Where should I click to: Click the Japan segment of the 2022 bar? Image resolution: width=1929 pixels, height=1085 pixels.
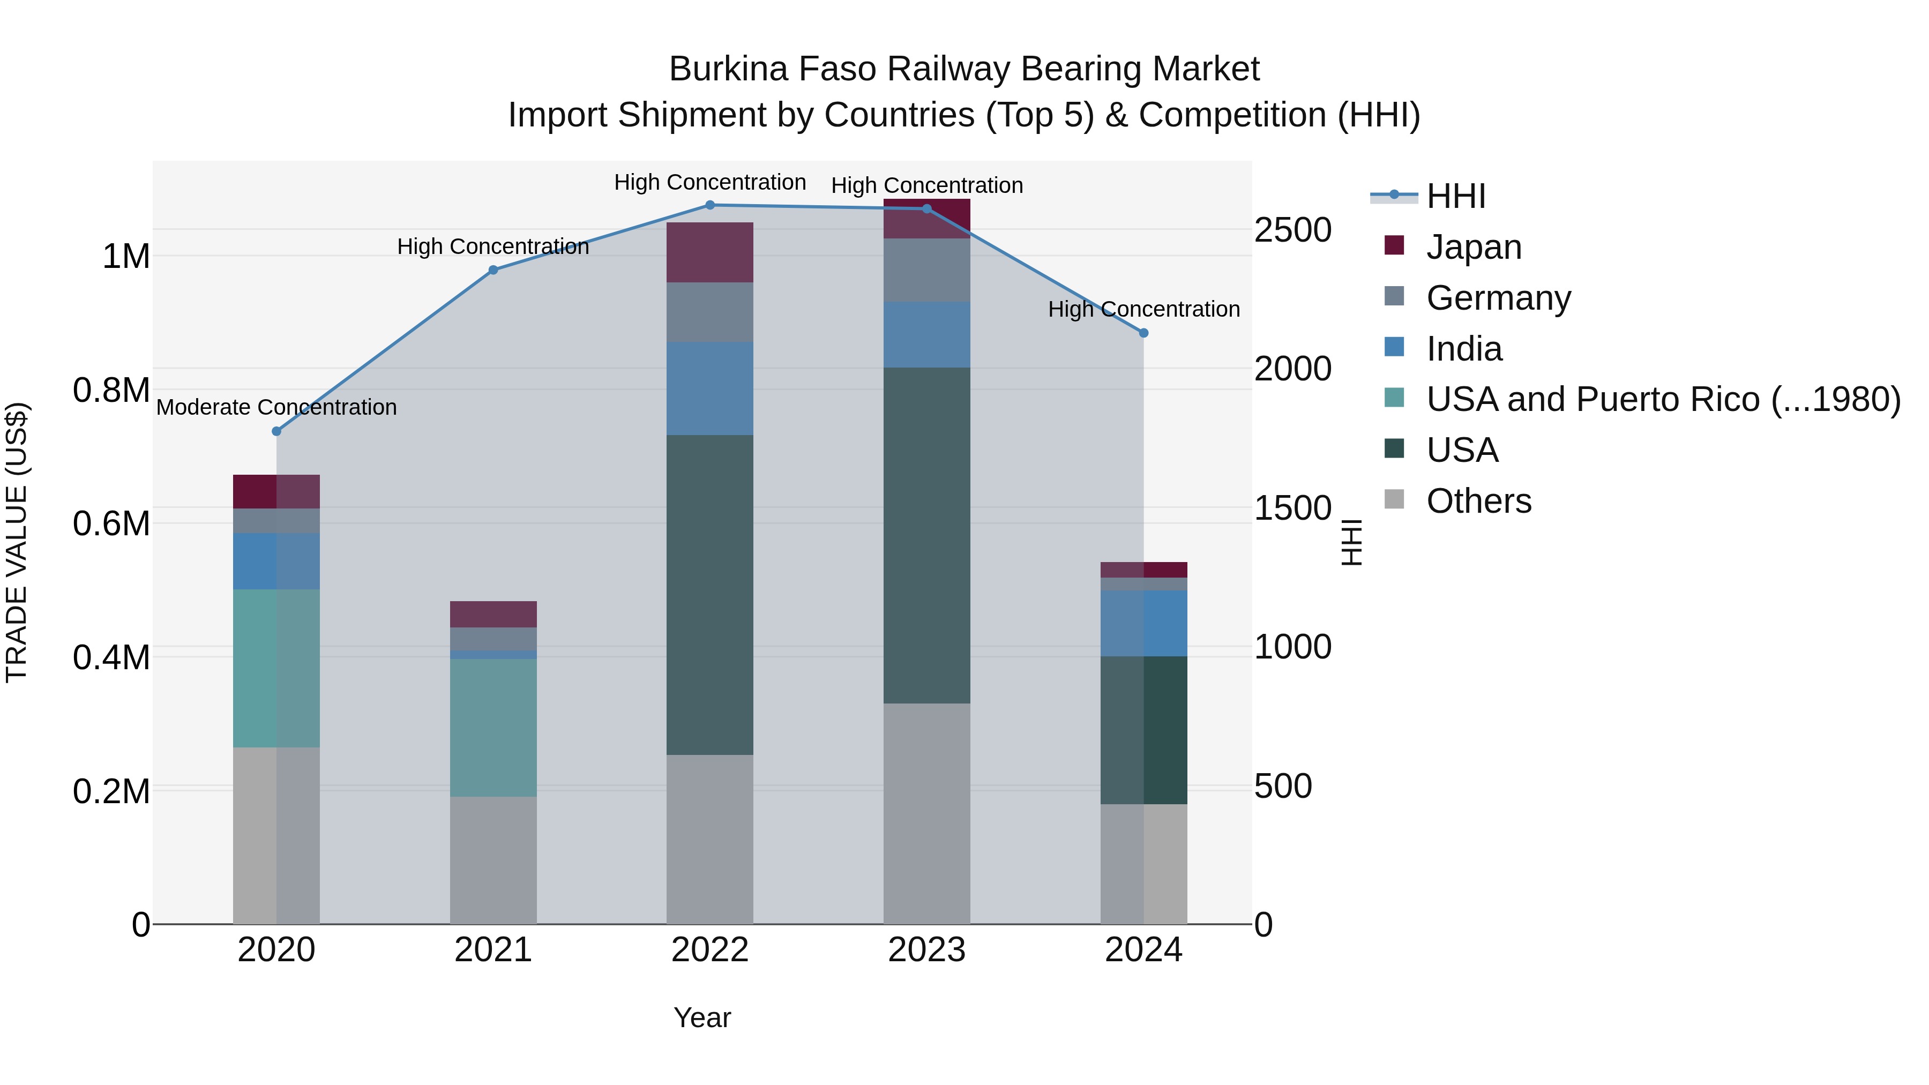point(710,252)
